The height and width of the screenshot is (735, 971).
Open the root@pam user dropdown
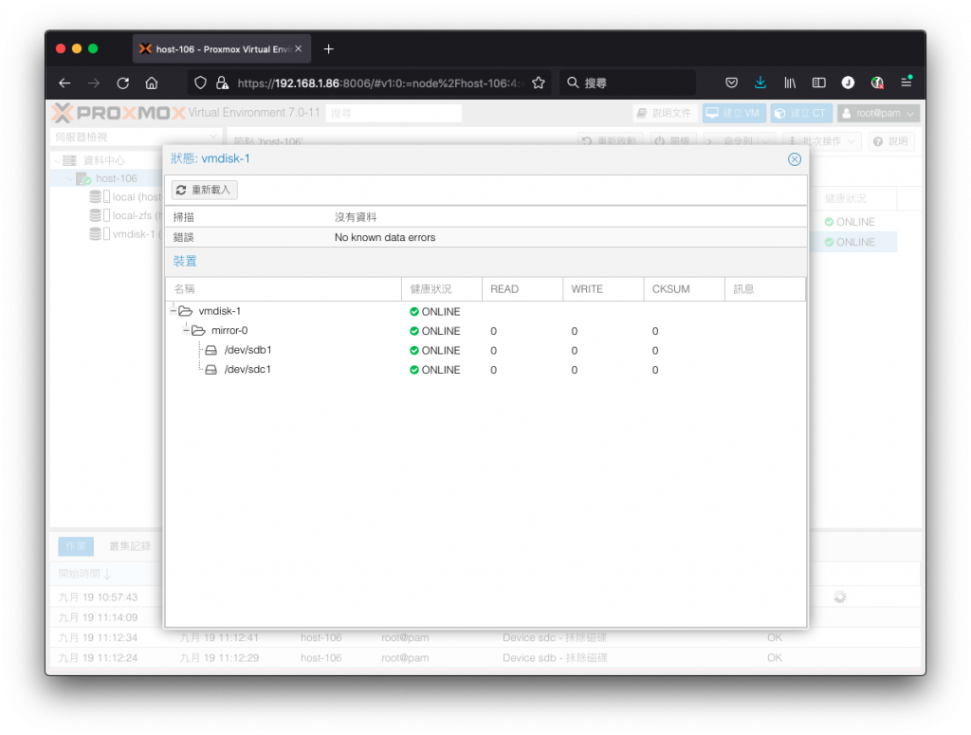(878, 113)
